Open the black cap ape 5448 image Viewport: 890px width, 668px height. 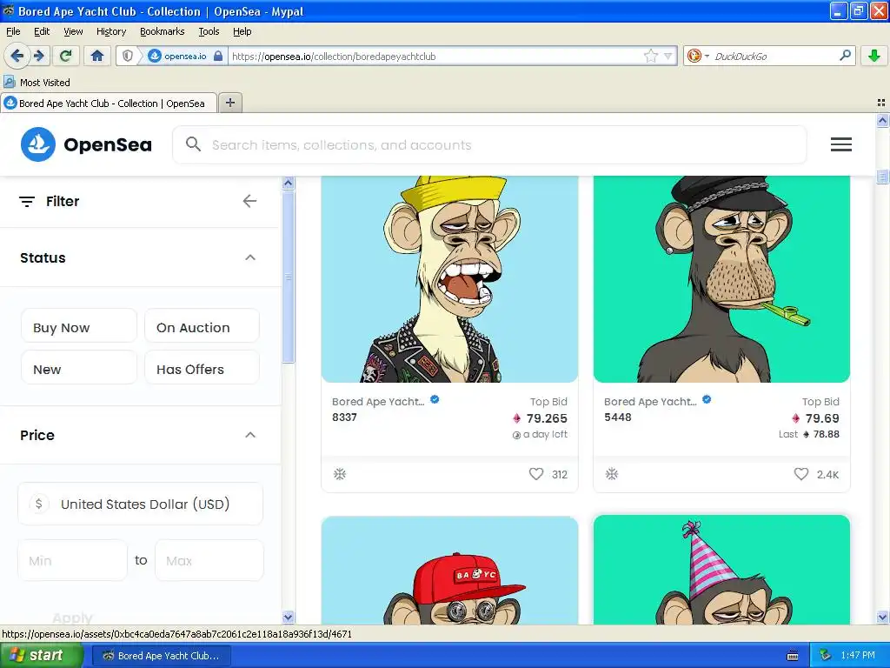click(x=721, y=278)
